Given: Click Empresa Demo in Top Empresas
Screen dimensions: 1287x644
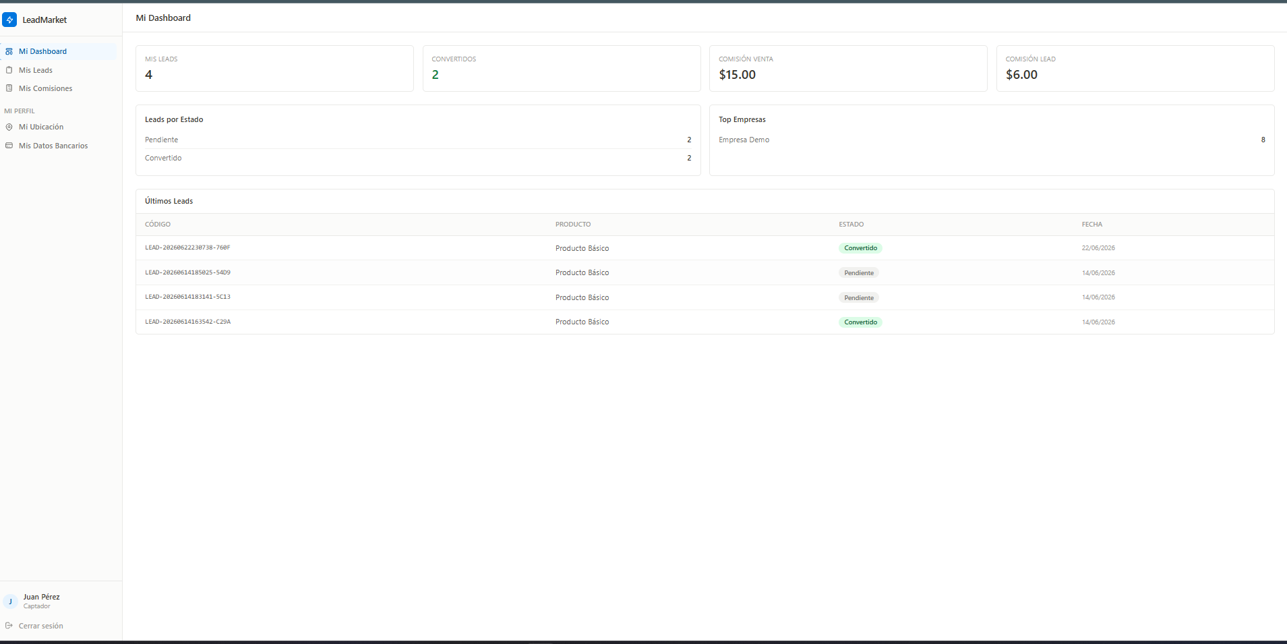Looking at the screenshot, I should (x=744, y=140).
